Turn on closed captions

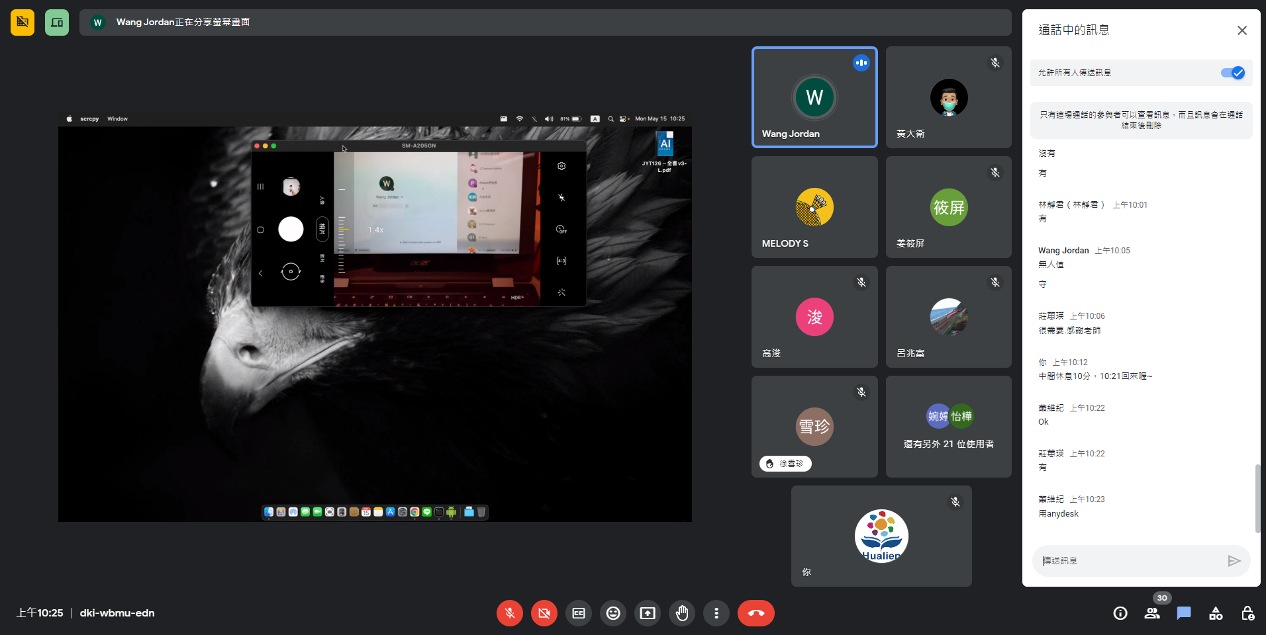click(579, 613)
